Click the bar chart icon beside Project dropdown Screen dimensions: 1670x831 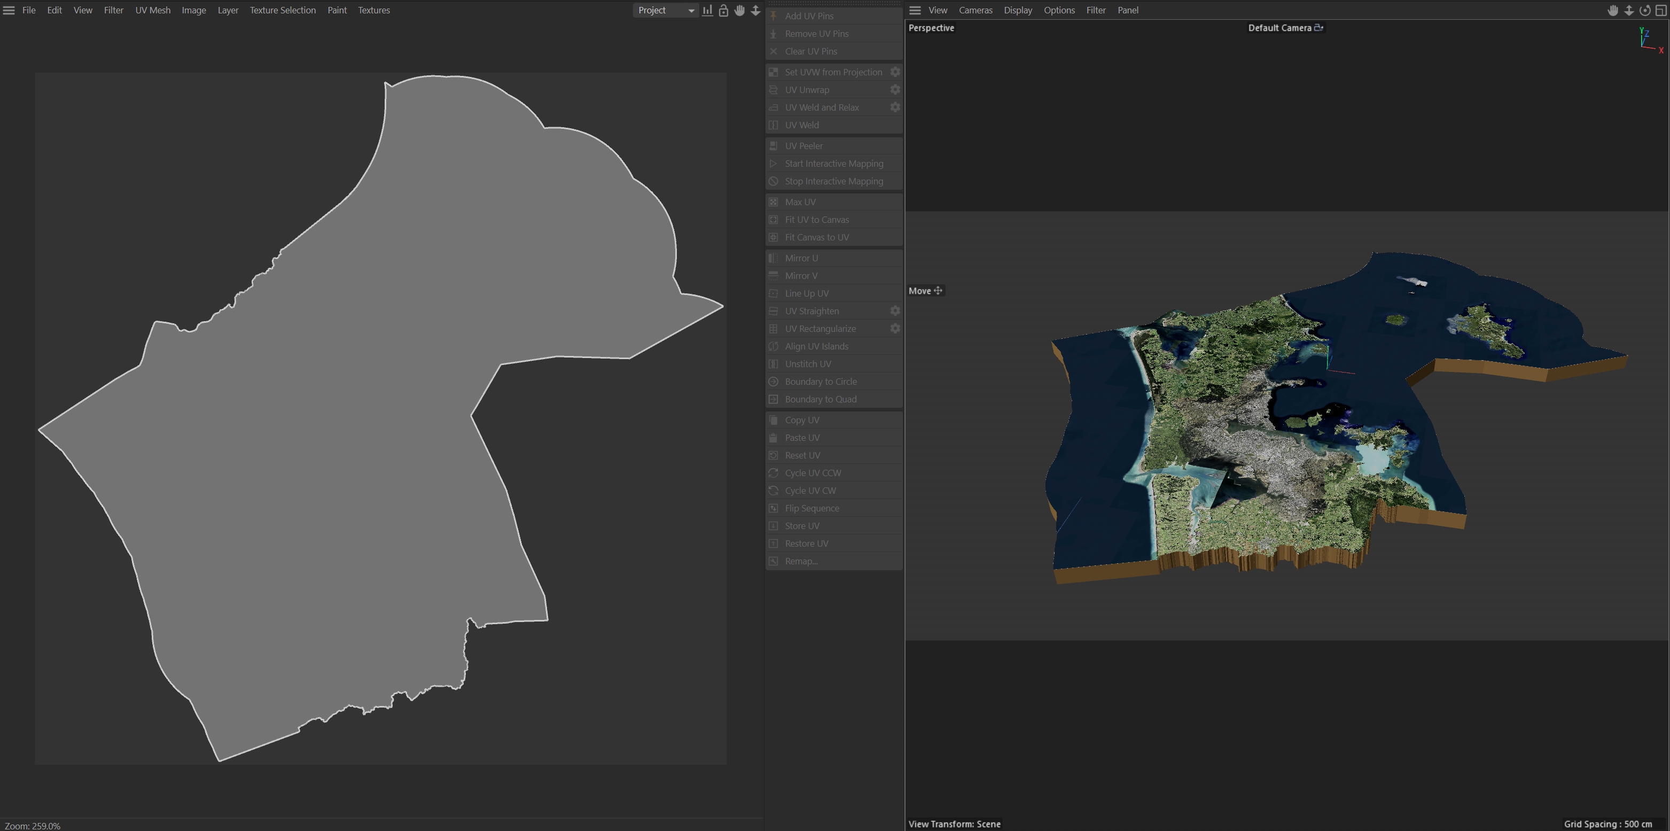[707, 10]
